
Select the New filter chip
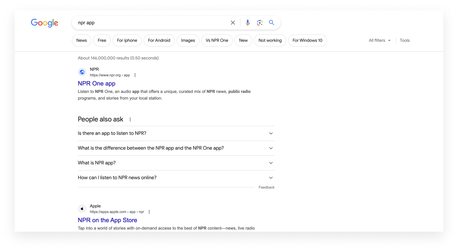[243, 40]
